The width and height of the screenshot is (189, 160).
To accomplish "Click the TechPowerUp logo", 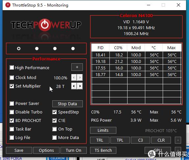I will pyautogui.click(x=46, y=25).
